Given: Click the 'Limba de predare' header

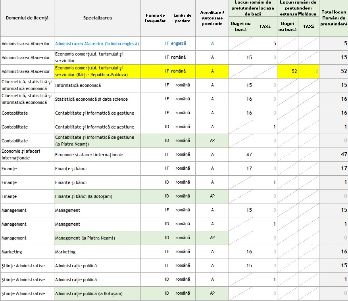Looking at the screenshot, I should tap(183, 18).
